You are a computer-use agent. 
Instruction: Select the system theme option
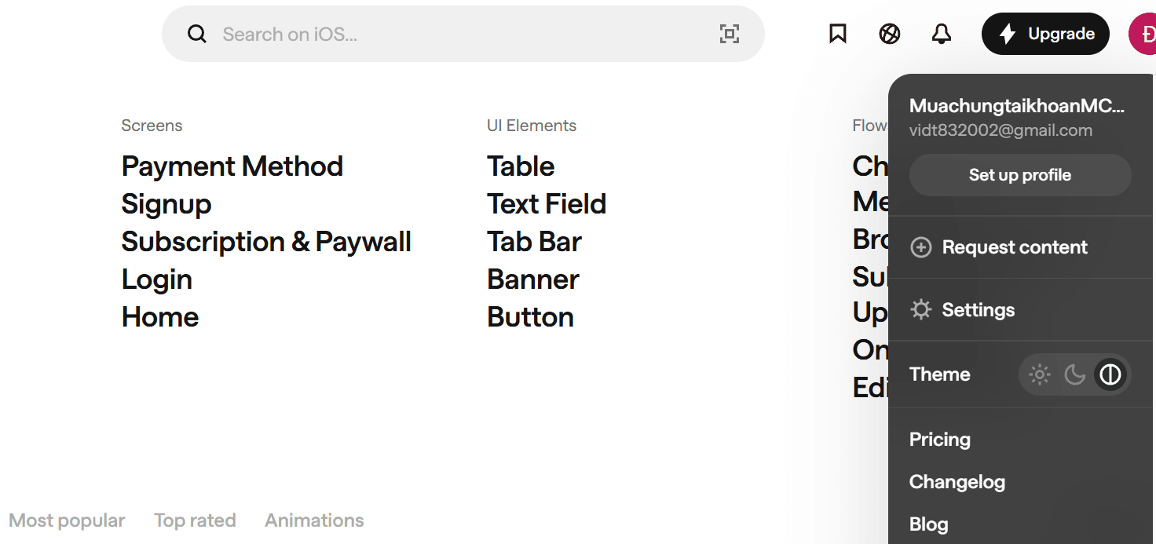click(1110, 374)
